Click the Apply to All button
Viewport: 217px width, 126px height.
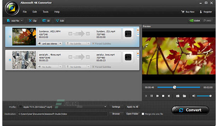[132, 107]
